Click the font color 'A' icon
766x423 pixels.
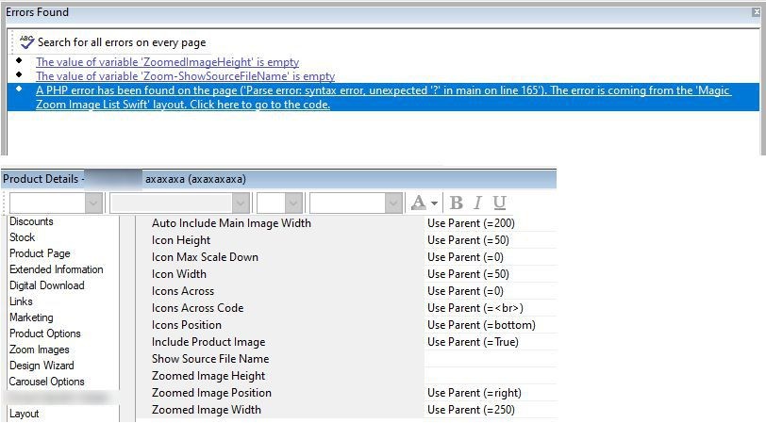coord(418,203)
